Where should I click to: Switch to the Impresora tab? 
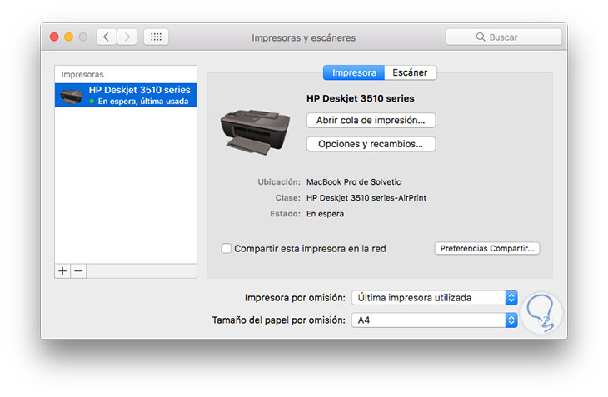[354, 72]
